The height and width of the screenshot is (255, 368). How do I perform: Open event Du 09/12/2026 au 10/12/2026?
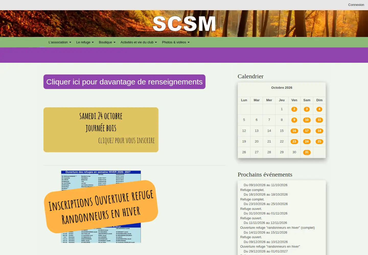(266, 242)
